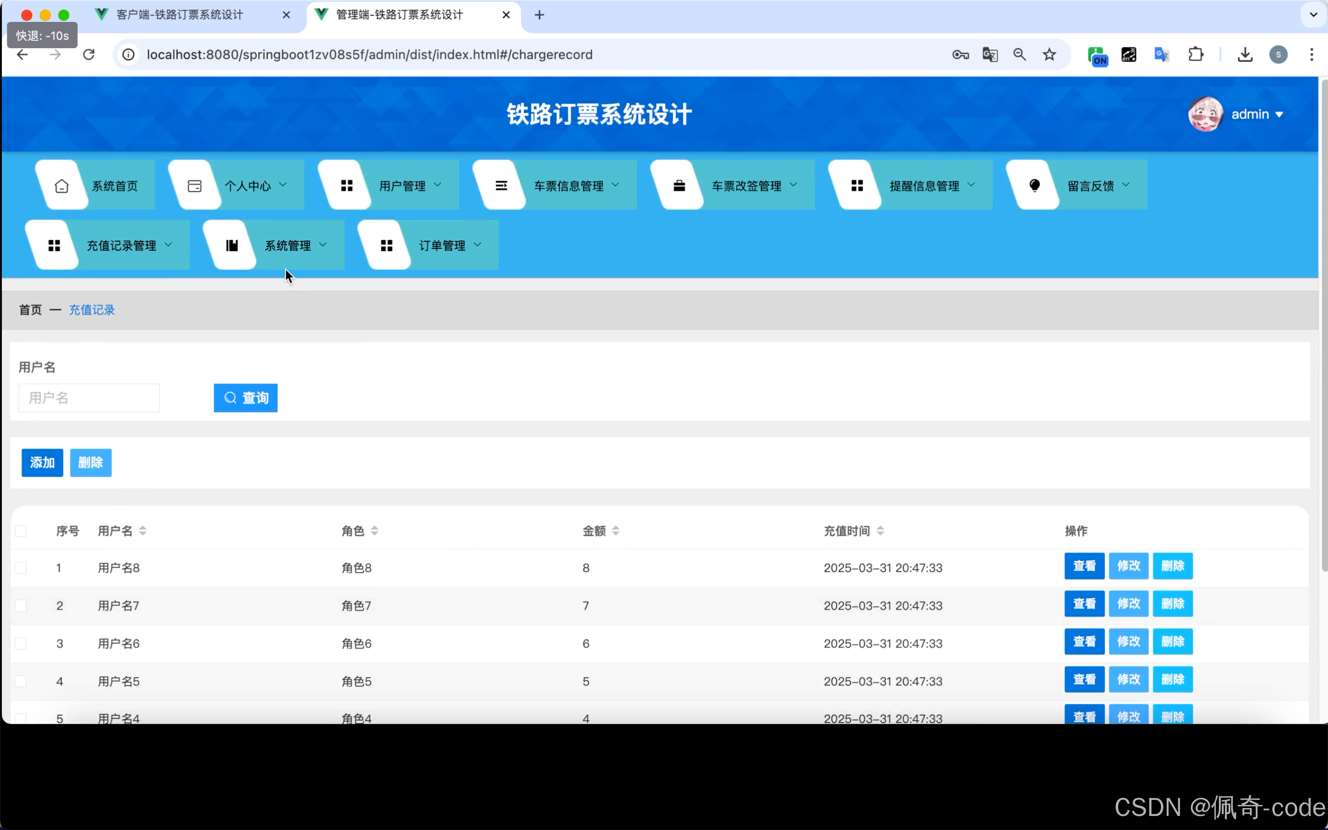Click the briefcase icon for 车票改签管理
Viewport: 1328px width, 830px height.
679,186
